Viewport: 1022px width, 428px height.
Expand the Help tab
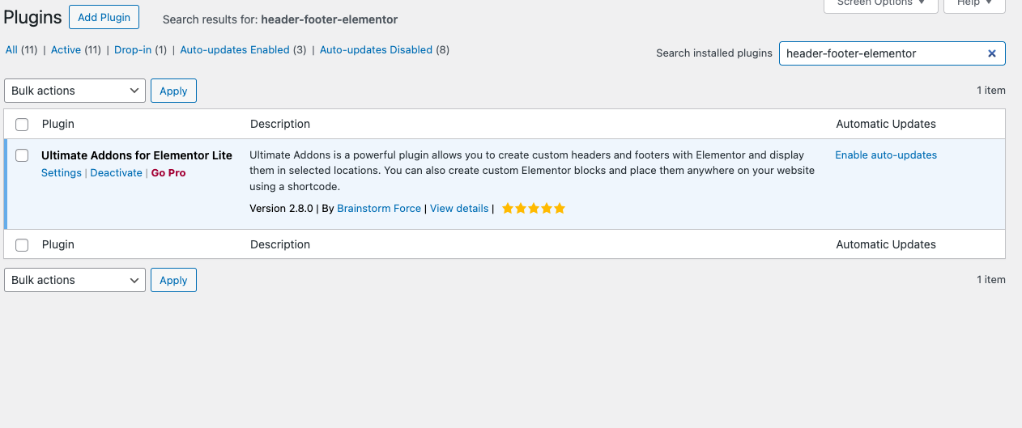point(975,4)
